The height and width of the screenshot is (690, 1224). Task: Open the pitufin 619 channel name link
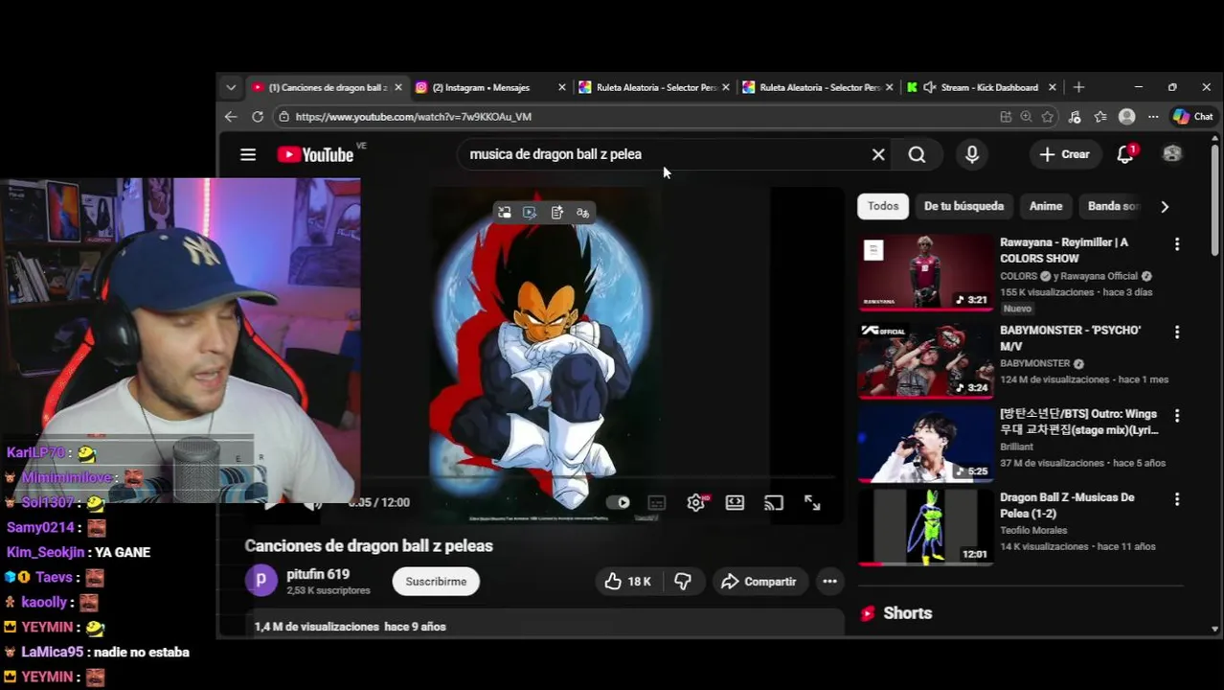click(x=318, y=574)
